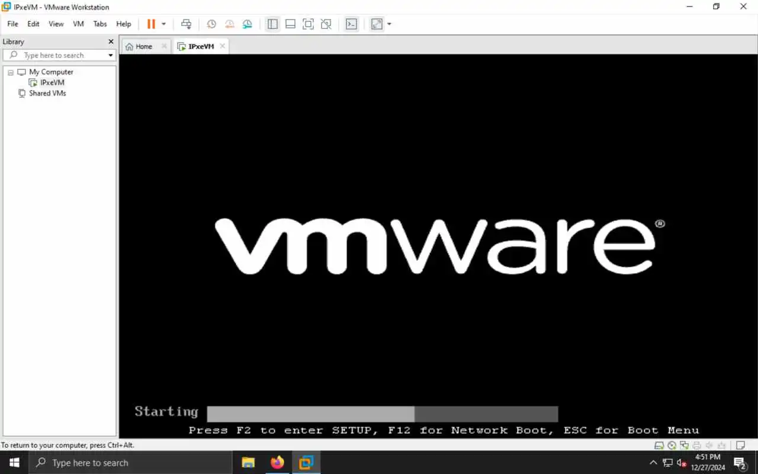This screenshot has height=474, width=758.
Task: Open the library search filter dropdown
Action: pyautogui.click(x=110, y=55)
